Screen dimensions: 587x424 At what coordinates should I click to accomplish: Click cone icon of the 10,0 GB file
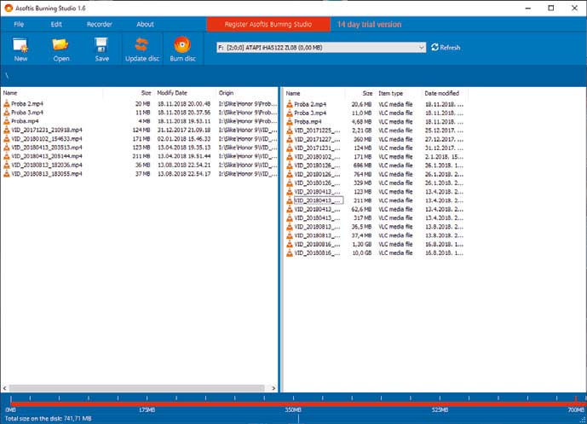[x=290, y=253]
